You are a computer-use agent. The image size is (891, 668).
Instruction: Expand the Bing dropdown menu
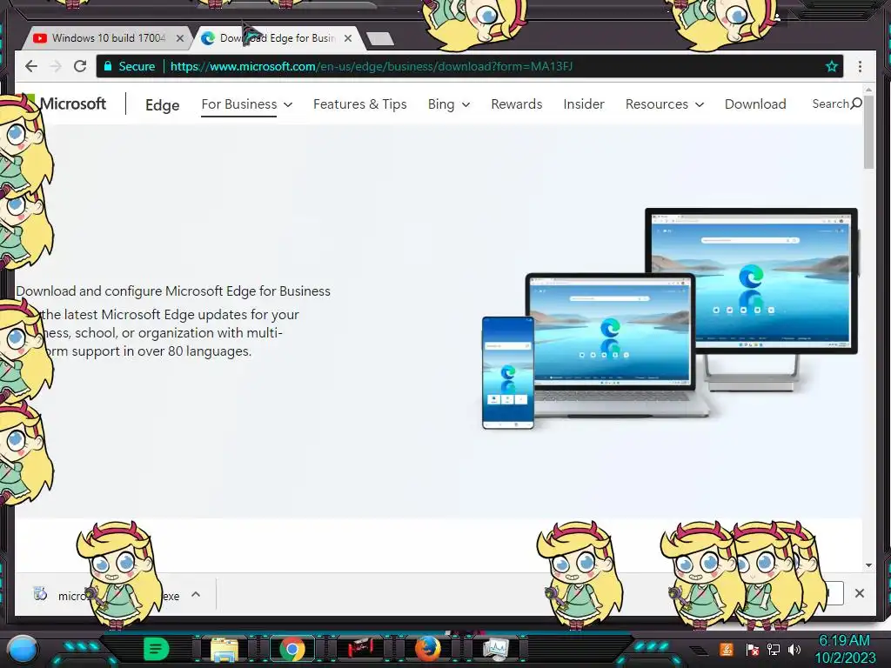point(448,104)
